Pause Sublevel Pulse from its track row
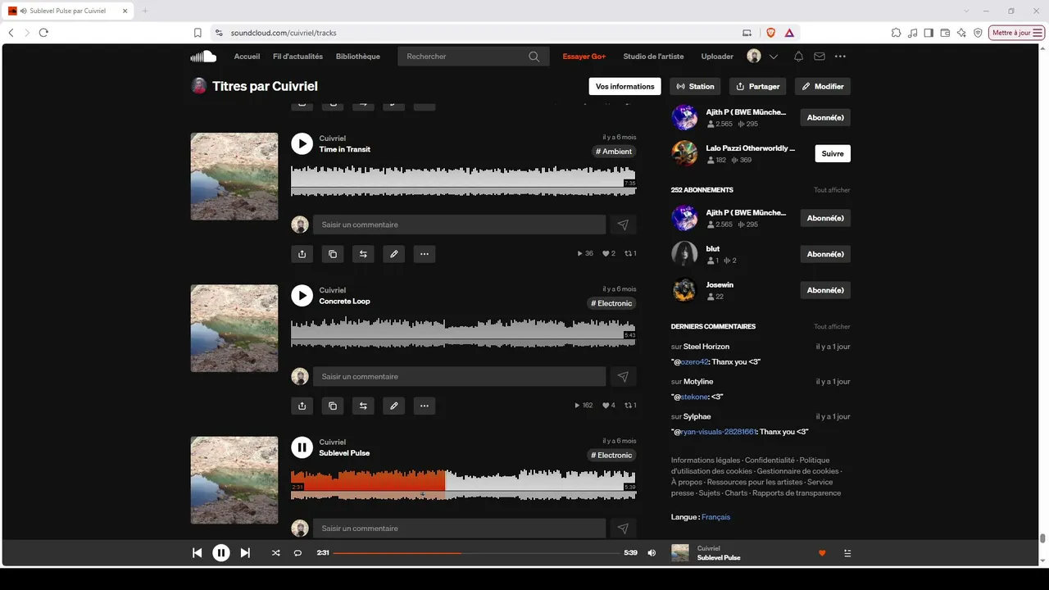This screenshot has height=590, width=1049. point(302,447)
